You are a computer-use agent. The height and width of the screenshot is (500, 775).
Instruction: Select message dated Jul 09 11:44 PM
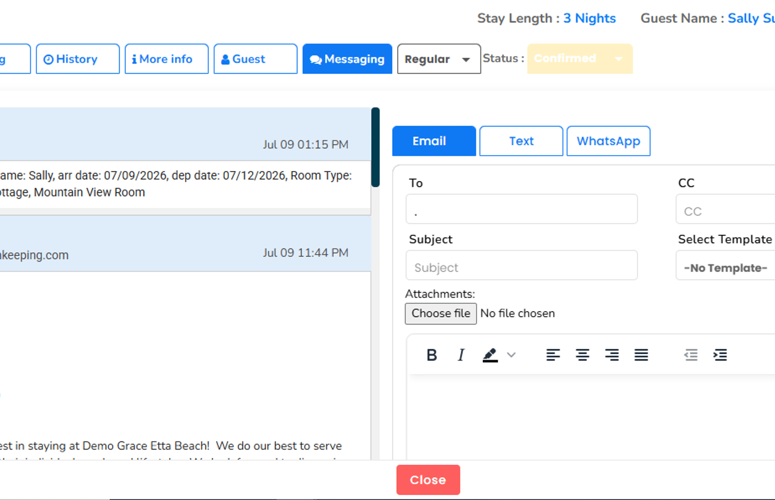tap(186, 244)
